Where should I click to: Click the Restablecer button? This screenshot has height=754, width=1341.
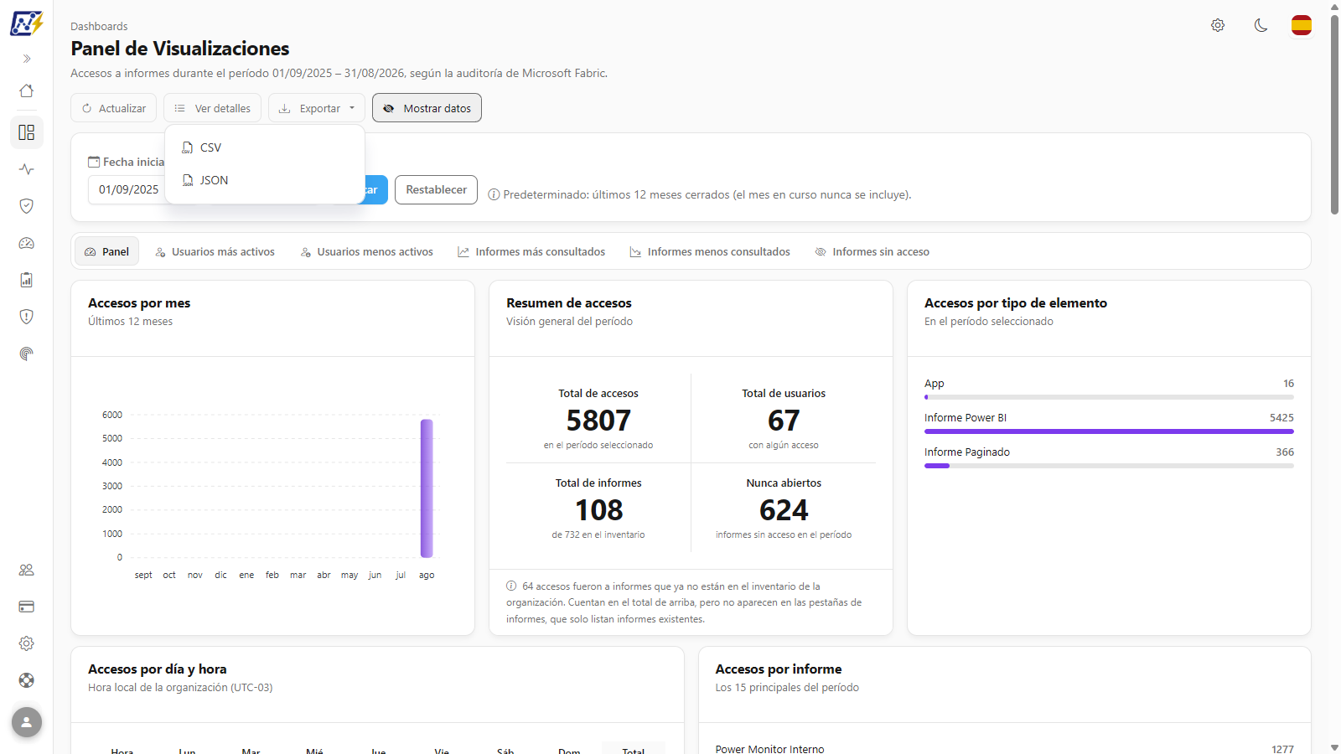[436, 189]
